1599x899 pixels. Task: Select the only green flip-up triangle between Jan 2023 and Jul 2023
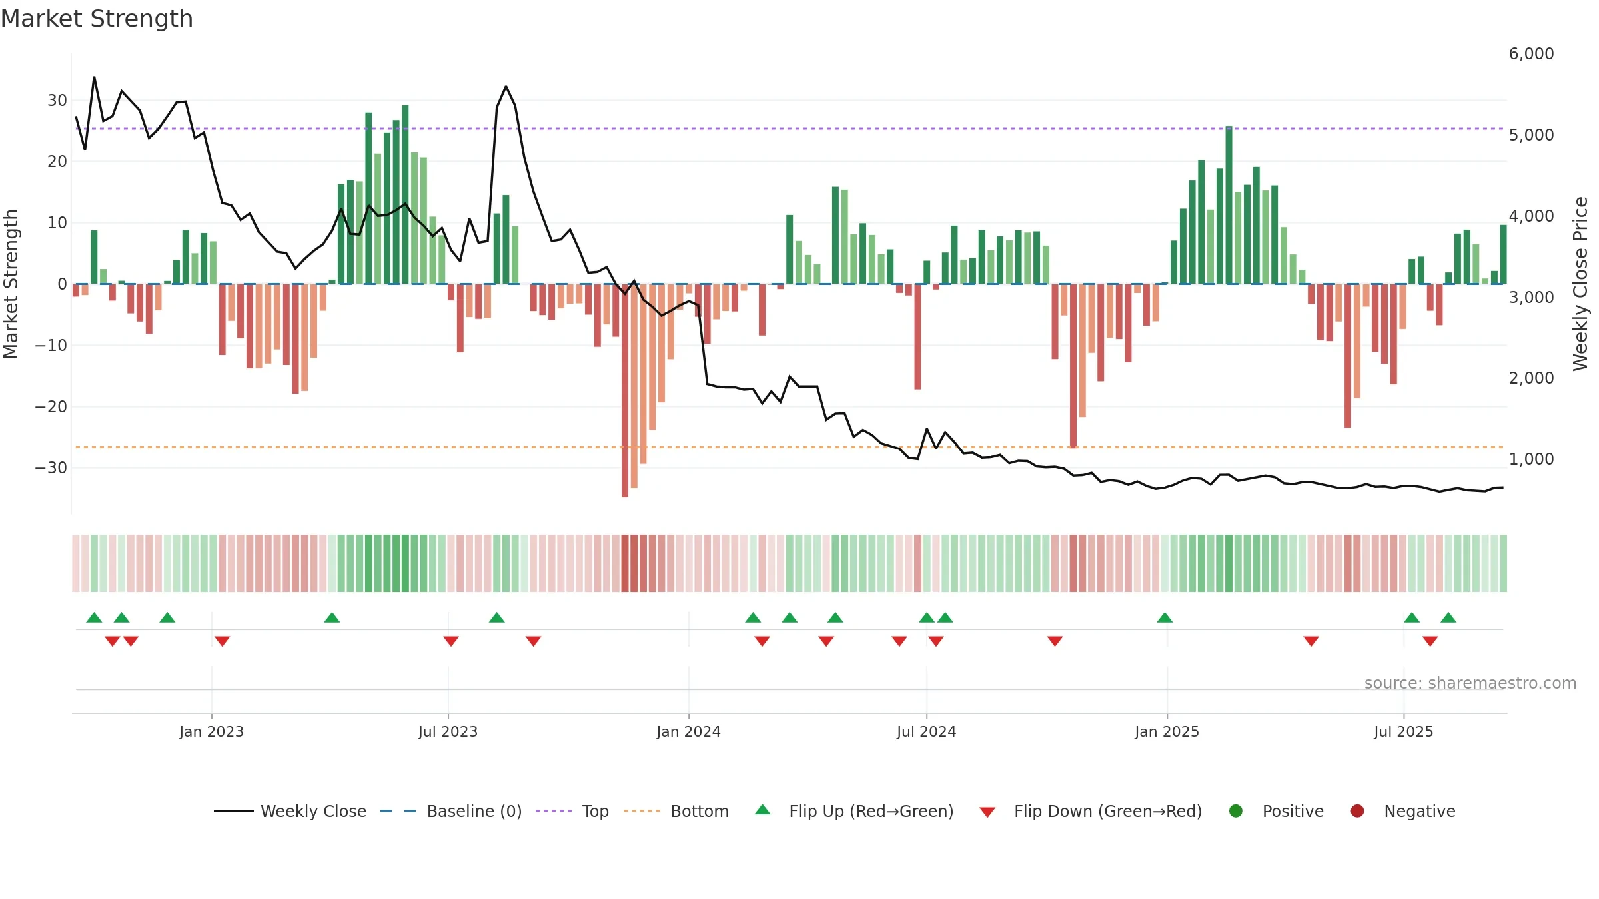332,617
